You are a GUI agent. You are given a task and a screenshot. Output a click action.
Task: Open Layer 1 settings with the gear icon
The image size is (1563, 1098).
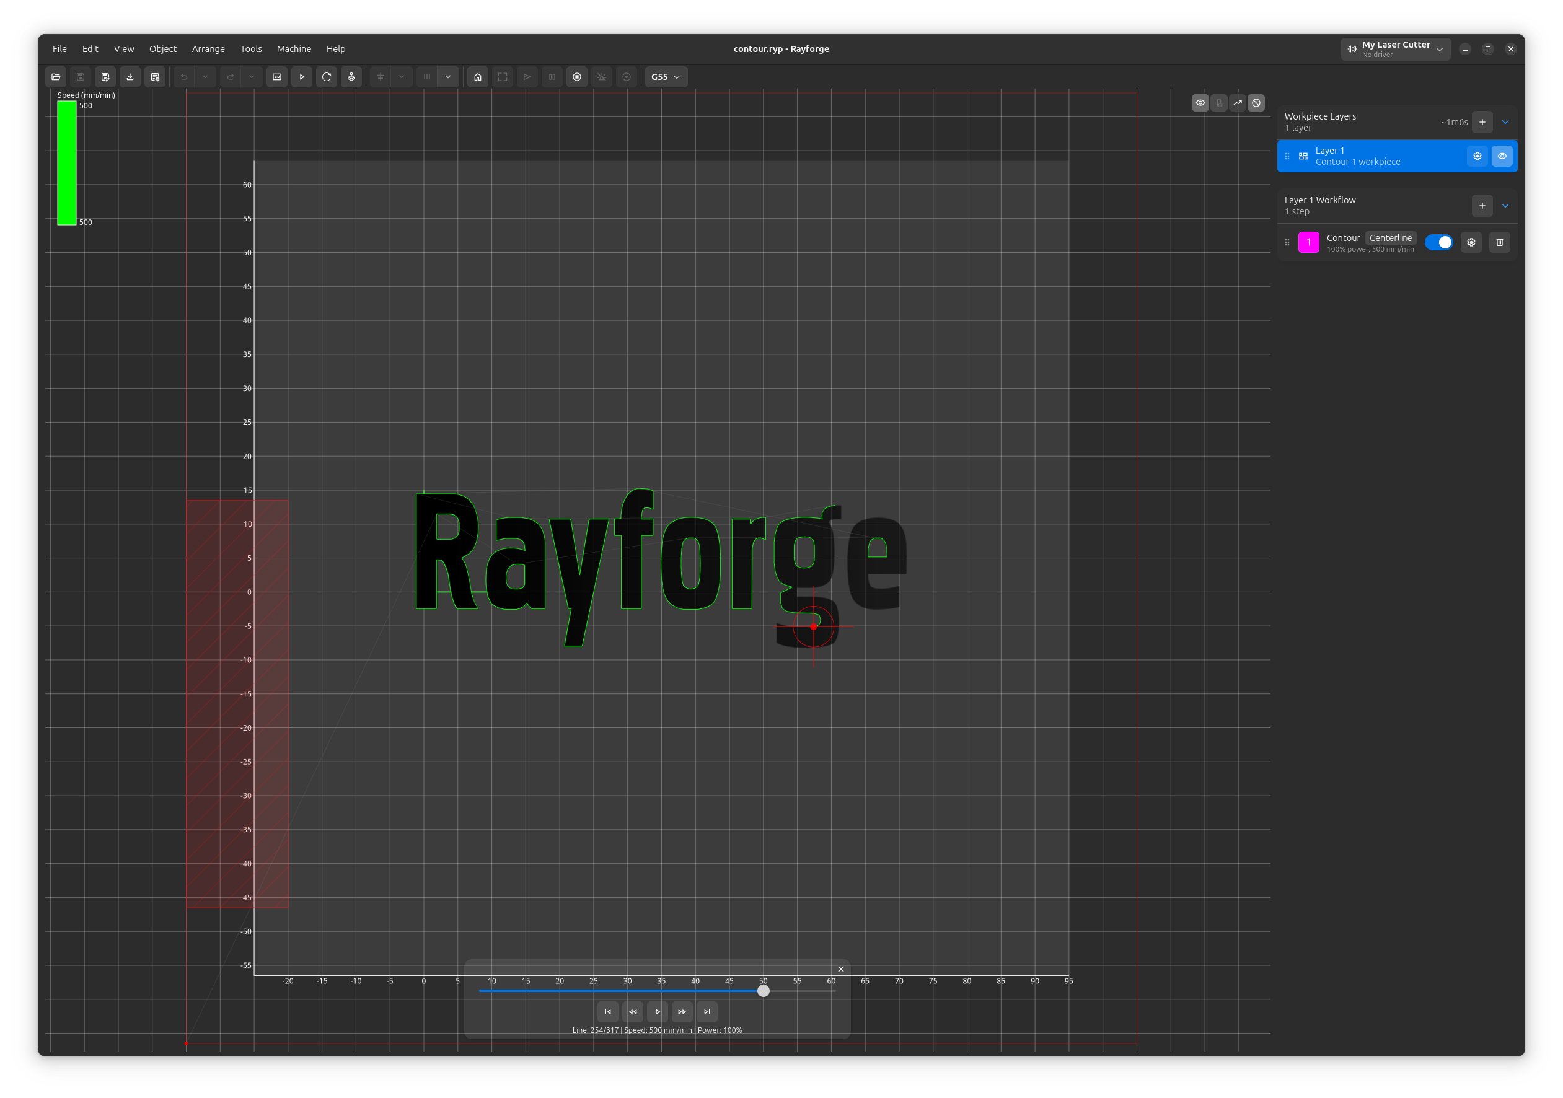pos(1476,156)
